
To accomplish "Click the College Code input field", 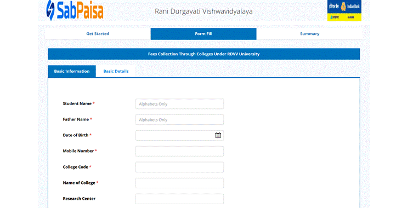I will 180,167.
